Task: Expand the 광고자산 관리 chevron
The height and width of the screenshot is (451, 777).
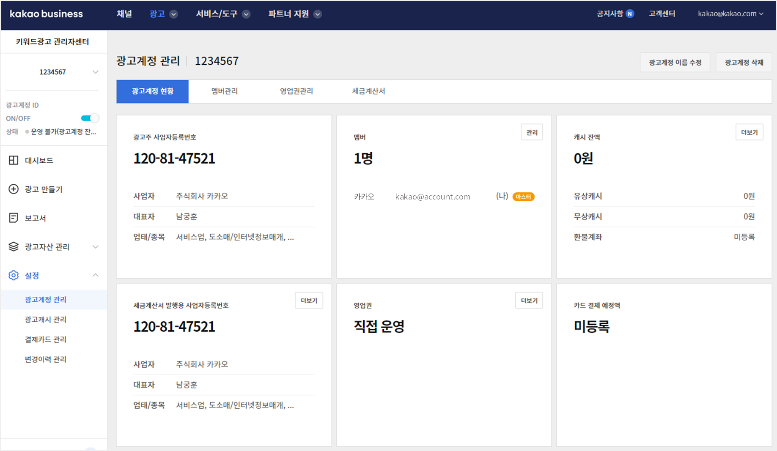Action: (x=96, y=247)
